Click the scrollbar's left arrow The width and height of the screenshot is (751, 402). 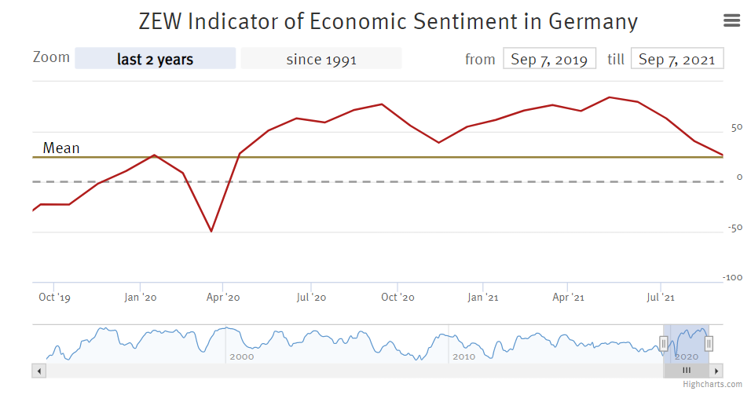coord(38,371)
